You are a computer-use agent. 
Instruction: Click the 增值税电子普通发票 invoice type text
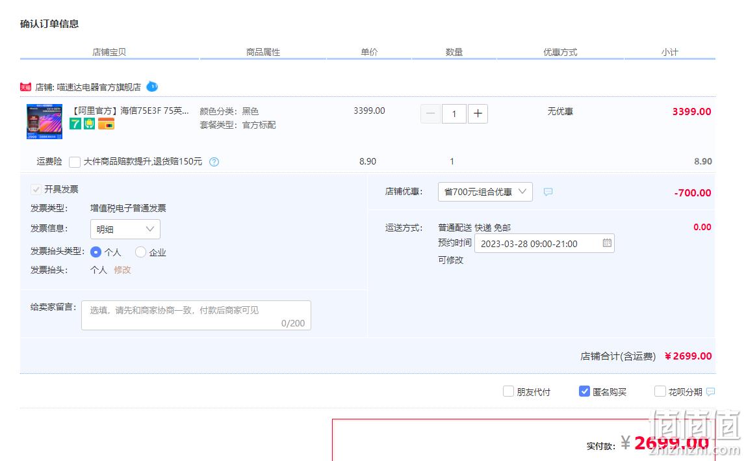[x=128, y=208]
